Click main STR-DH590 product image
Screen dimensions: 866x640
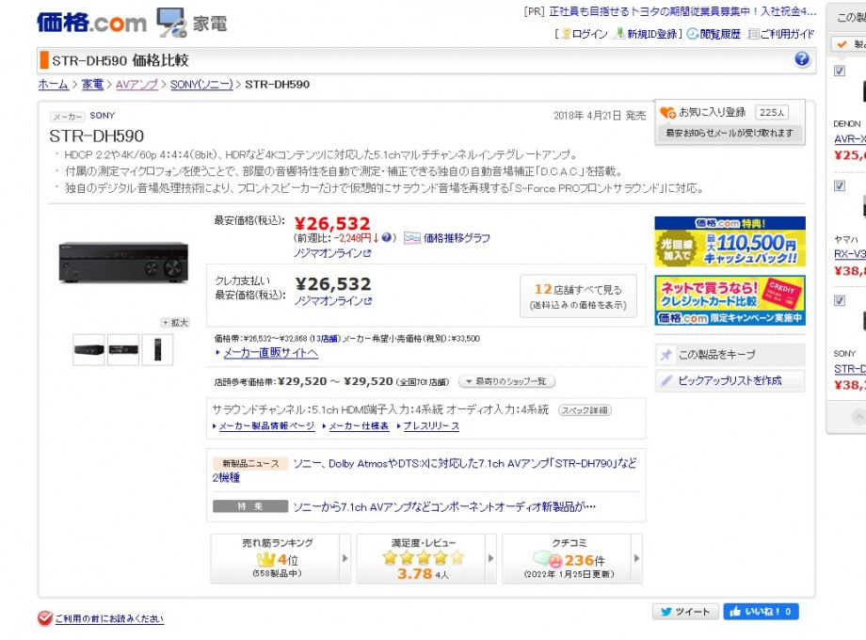pyautogui.click(x=123, y=263)
